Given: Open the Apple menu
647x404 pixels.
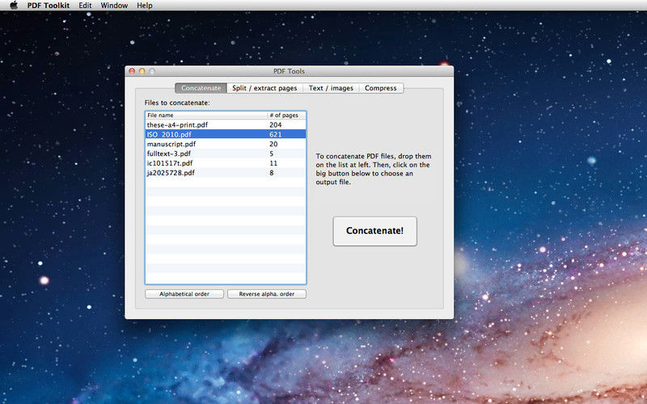Looking at the screenshot, I should pos(14,6).
